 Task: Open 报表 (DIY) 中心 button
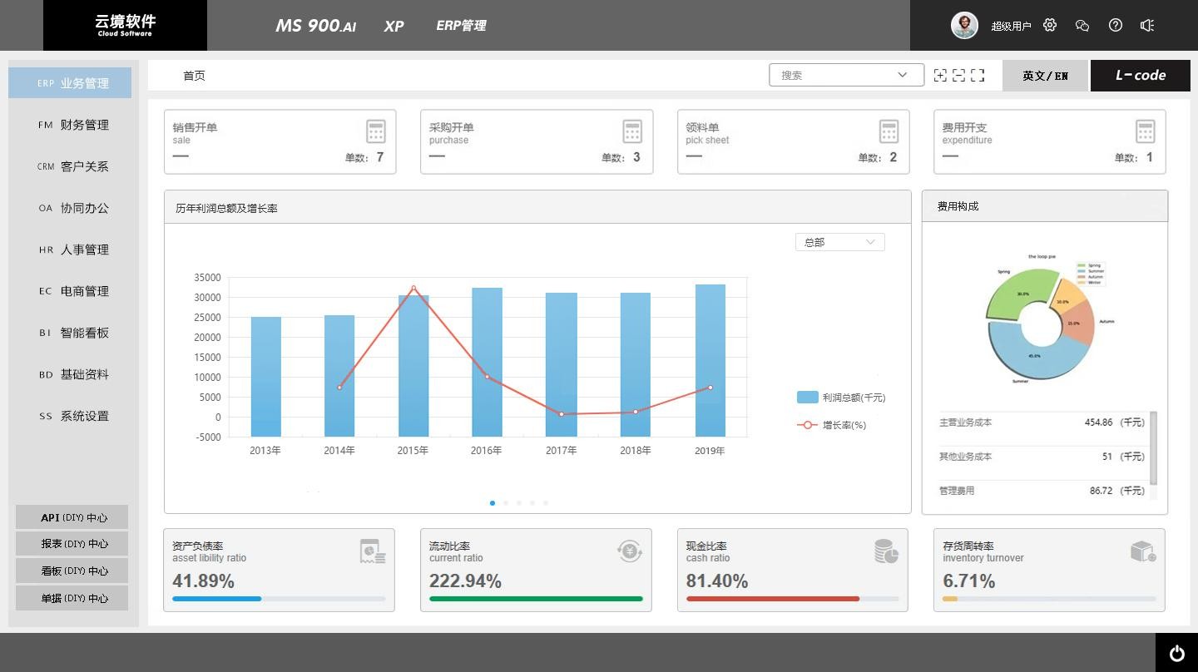pos(72,544)
